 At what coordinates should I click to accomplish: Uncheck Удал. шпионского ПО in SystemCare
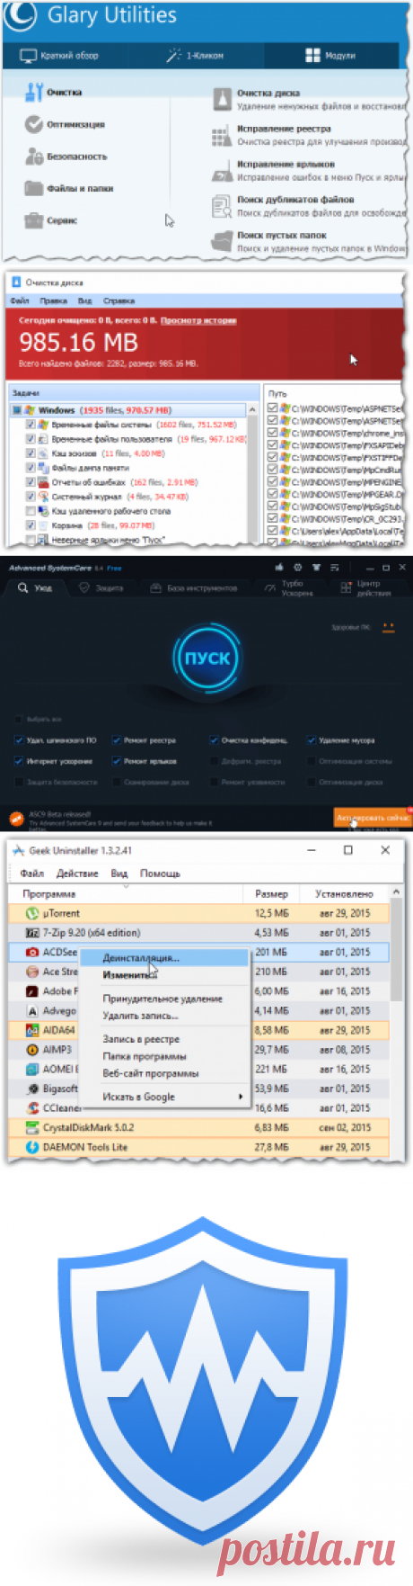pyautogui.click(x=19, y=740)
